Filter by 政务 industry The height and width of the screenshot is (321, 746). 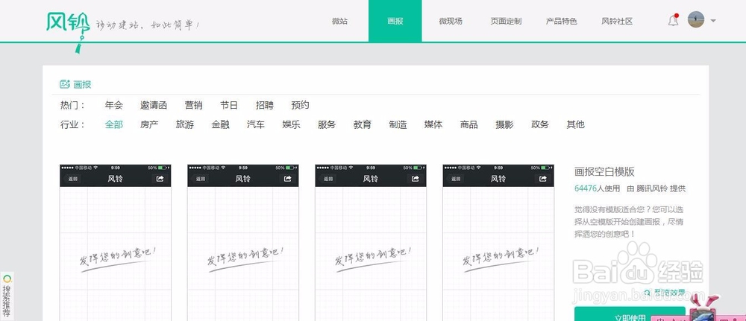click(x=540, y=124)
